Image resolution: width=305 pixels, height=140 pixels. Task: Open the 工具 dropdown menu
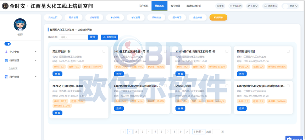coord(253,6)
